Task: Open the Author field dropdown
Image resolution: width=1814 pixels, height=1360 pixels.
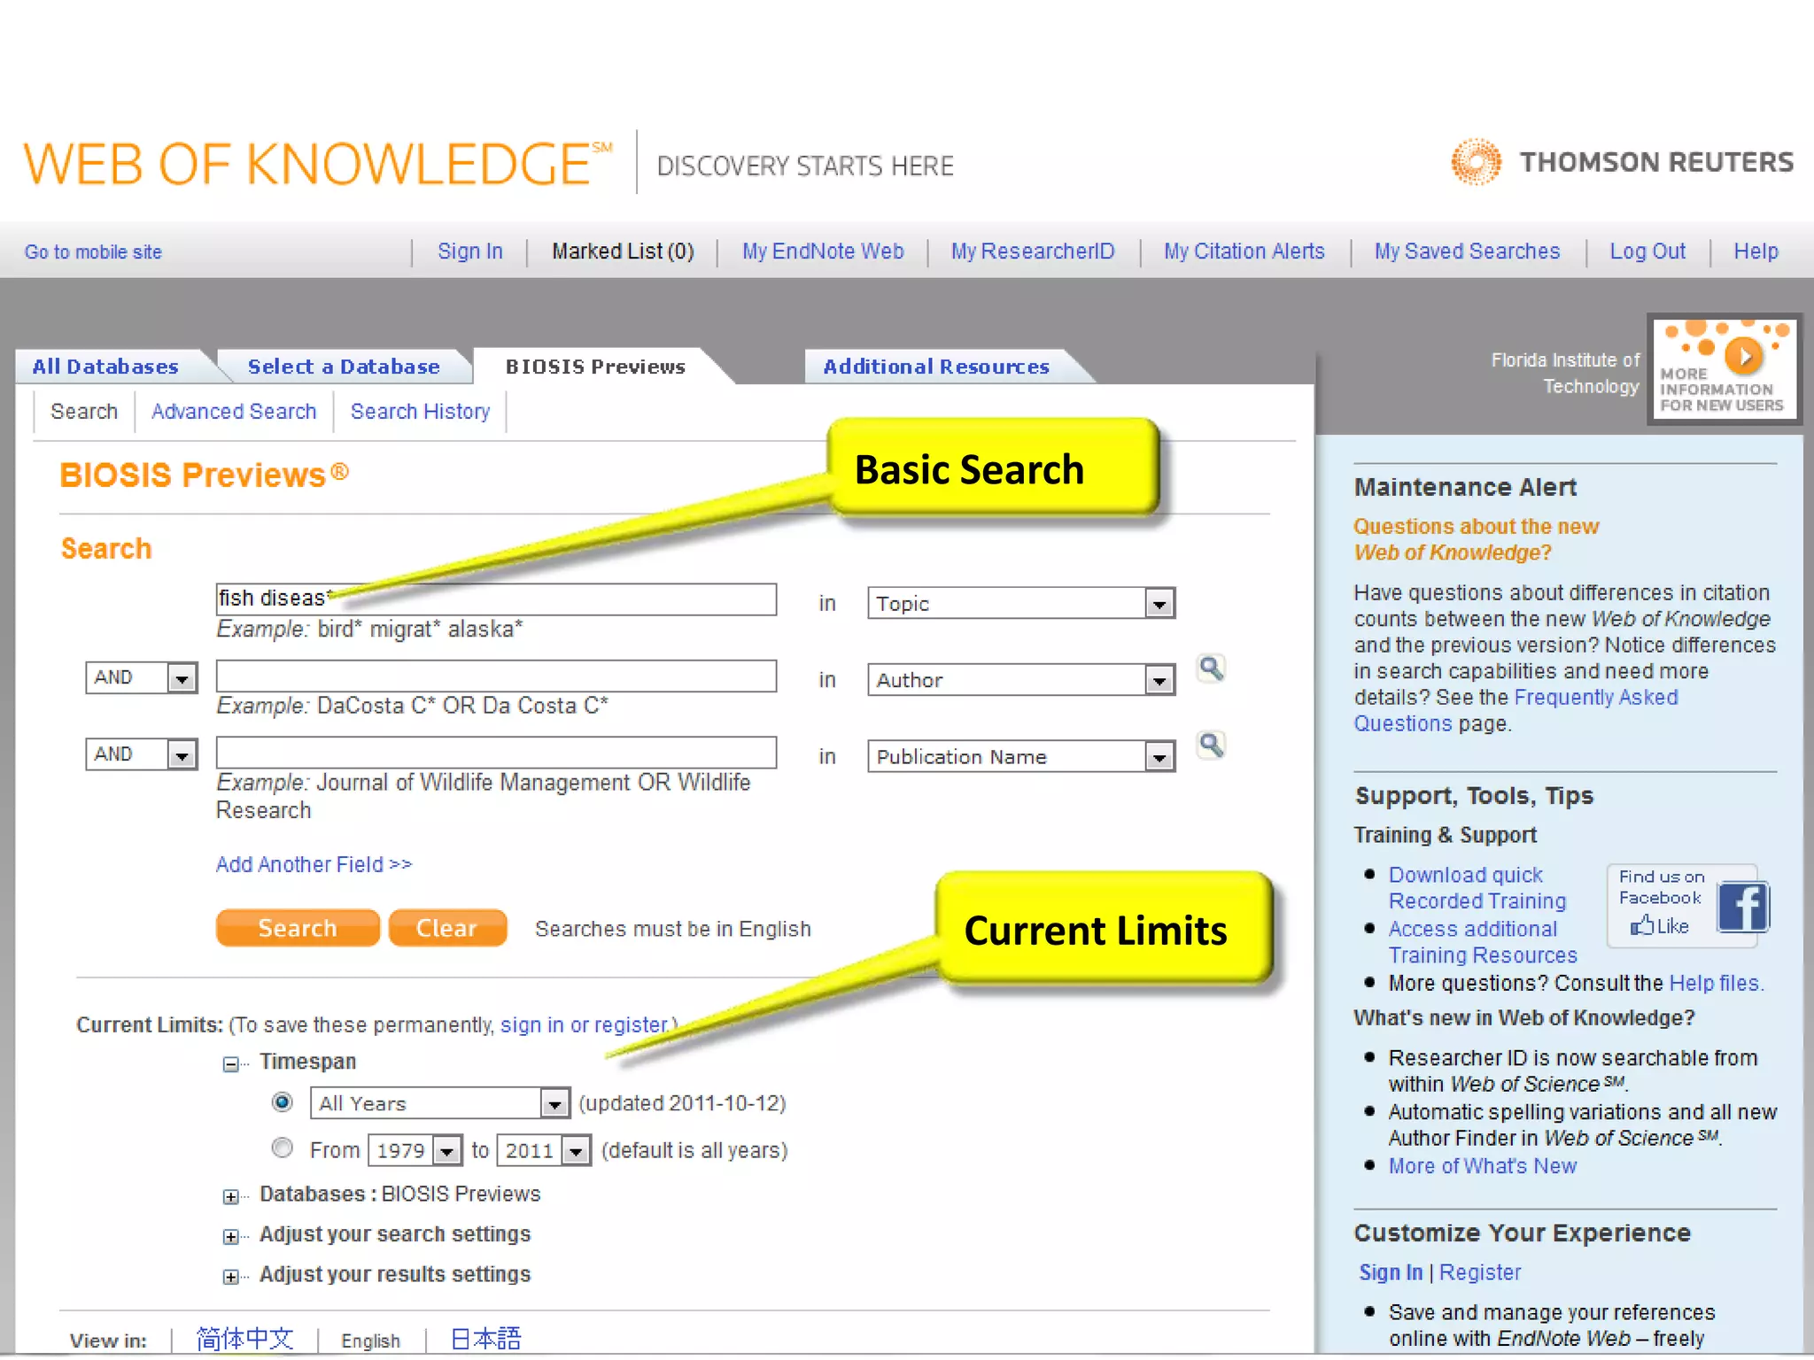Action: coord(1159,680)
